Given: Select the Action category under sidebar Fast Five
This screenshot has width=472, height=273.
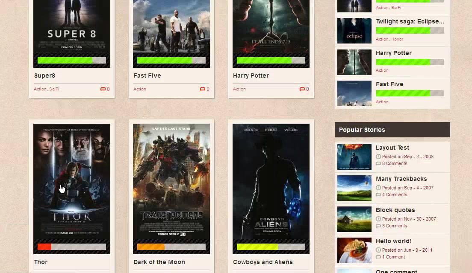Looking at the screenshot, I should tap(382, 102).
